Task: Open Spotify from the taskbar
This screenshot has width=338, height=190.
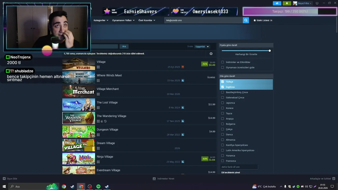Action: click(x=98, y=187)
